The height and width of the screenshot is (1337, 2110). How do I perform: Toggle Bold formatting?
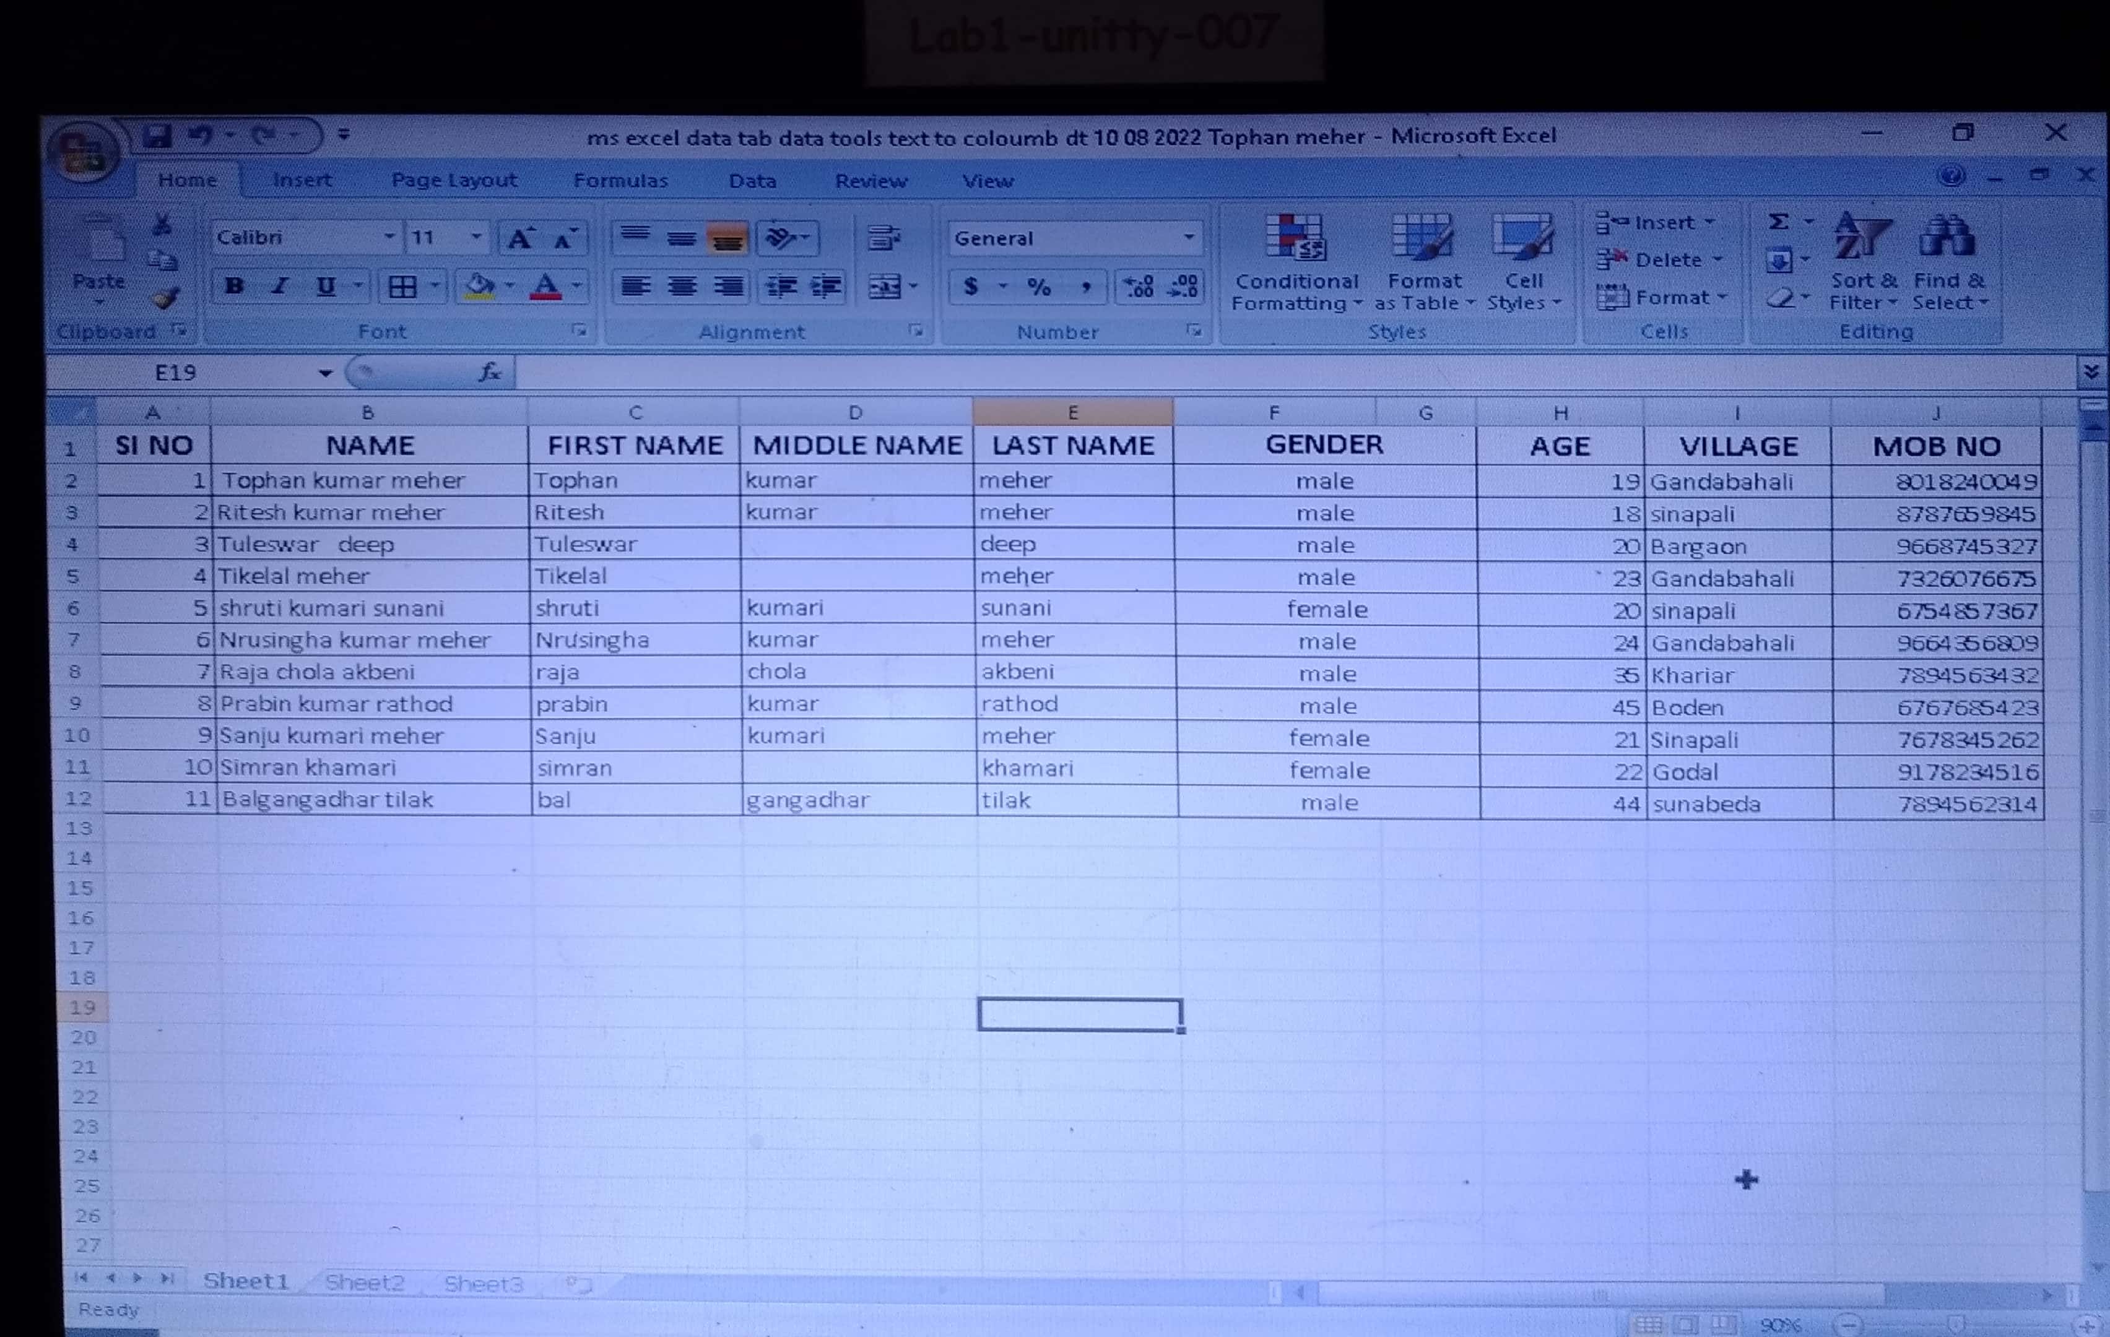234,287
